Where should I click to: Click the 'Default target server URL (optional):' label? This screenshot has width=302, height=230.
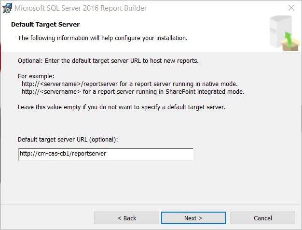68,140
